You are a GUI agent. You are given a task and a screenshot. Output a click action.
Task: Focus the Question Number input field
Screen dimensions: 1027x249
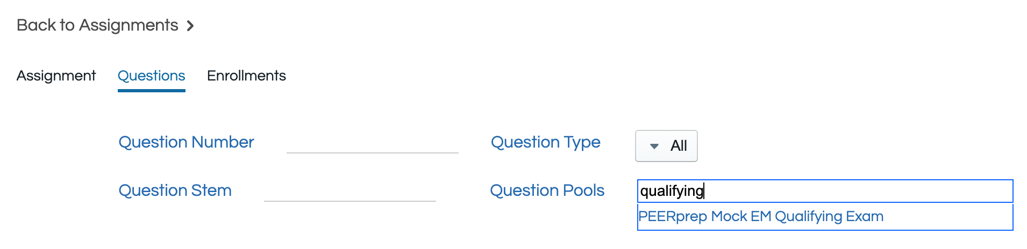click(372, 143)
